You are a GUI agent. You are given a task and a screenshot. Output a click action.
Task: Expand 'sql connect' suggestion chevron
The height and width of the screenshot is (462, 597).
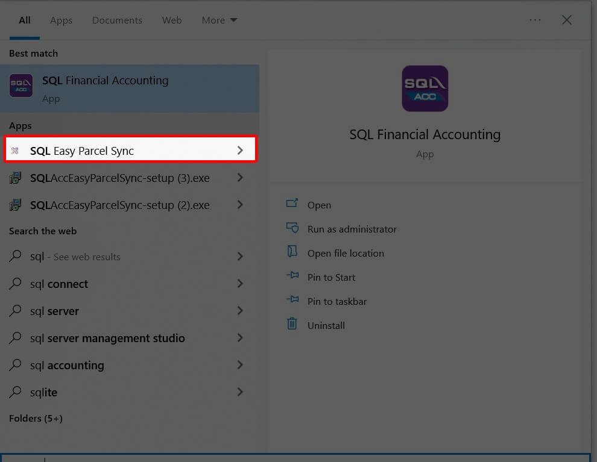click(x=240, y=283)
